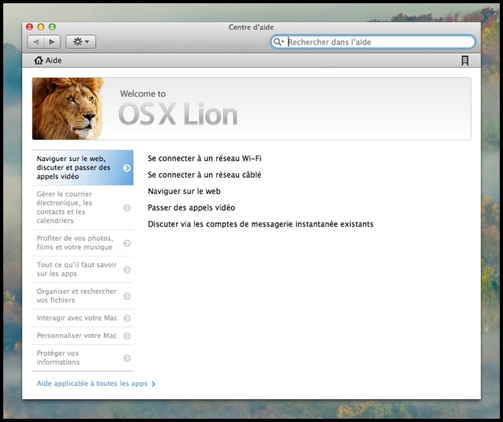
Task: Select 'Interagir avec votre Mac' category
Action: tap(83, 318)
